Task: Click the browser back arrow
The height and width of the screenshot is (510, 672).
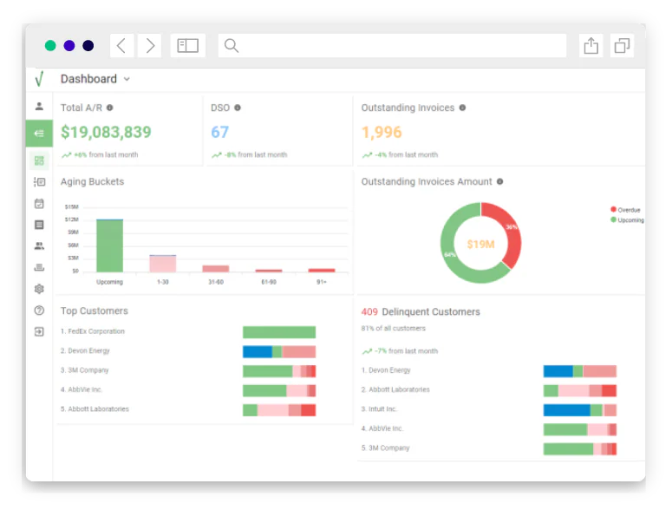Action: coord(121,45)
